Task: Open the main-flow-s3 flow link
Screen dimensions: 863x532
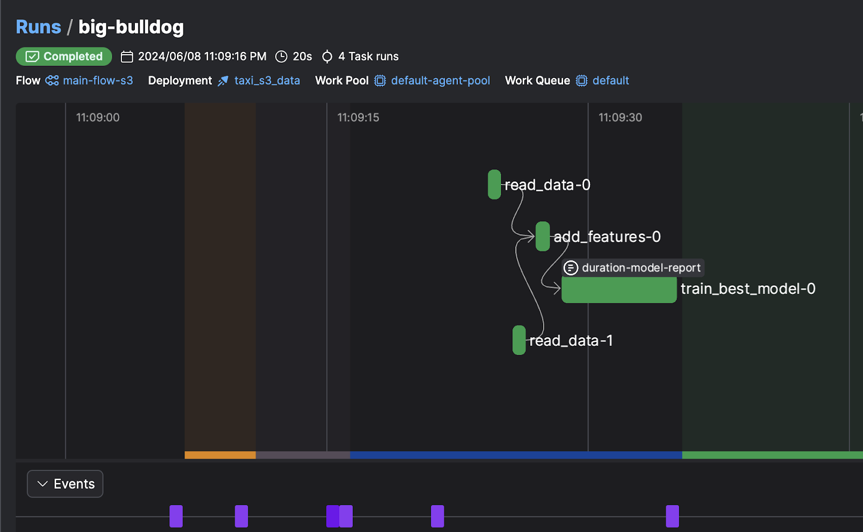Action: [98, 80]
